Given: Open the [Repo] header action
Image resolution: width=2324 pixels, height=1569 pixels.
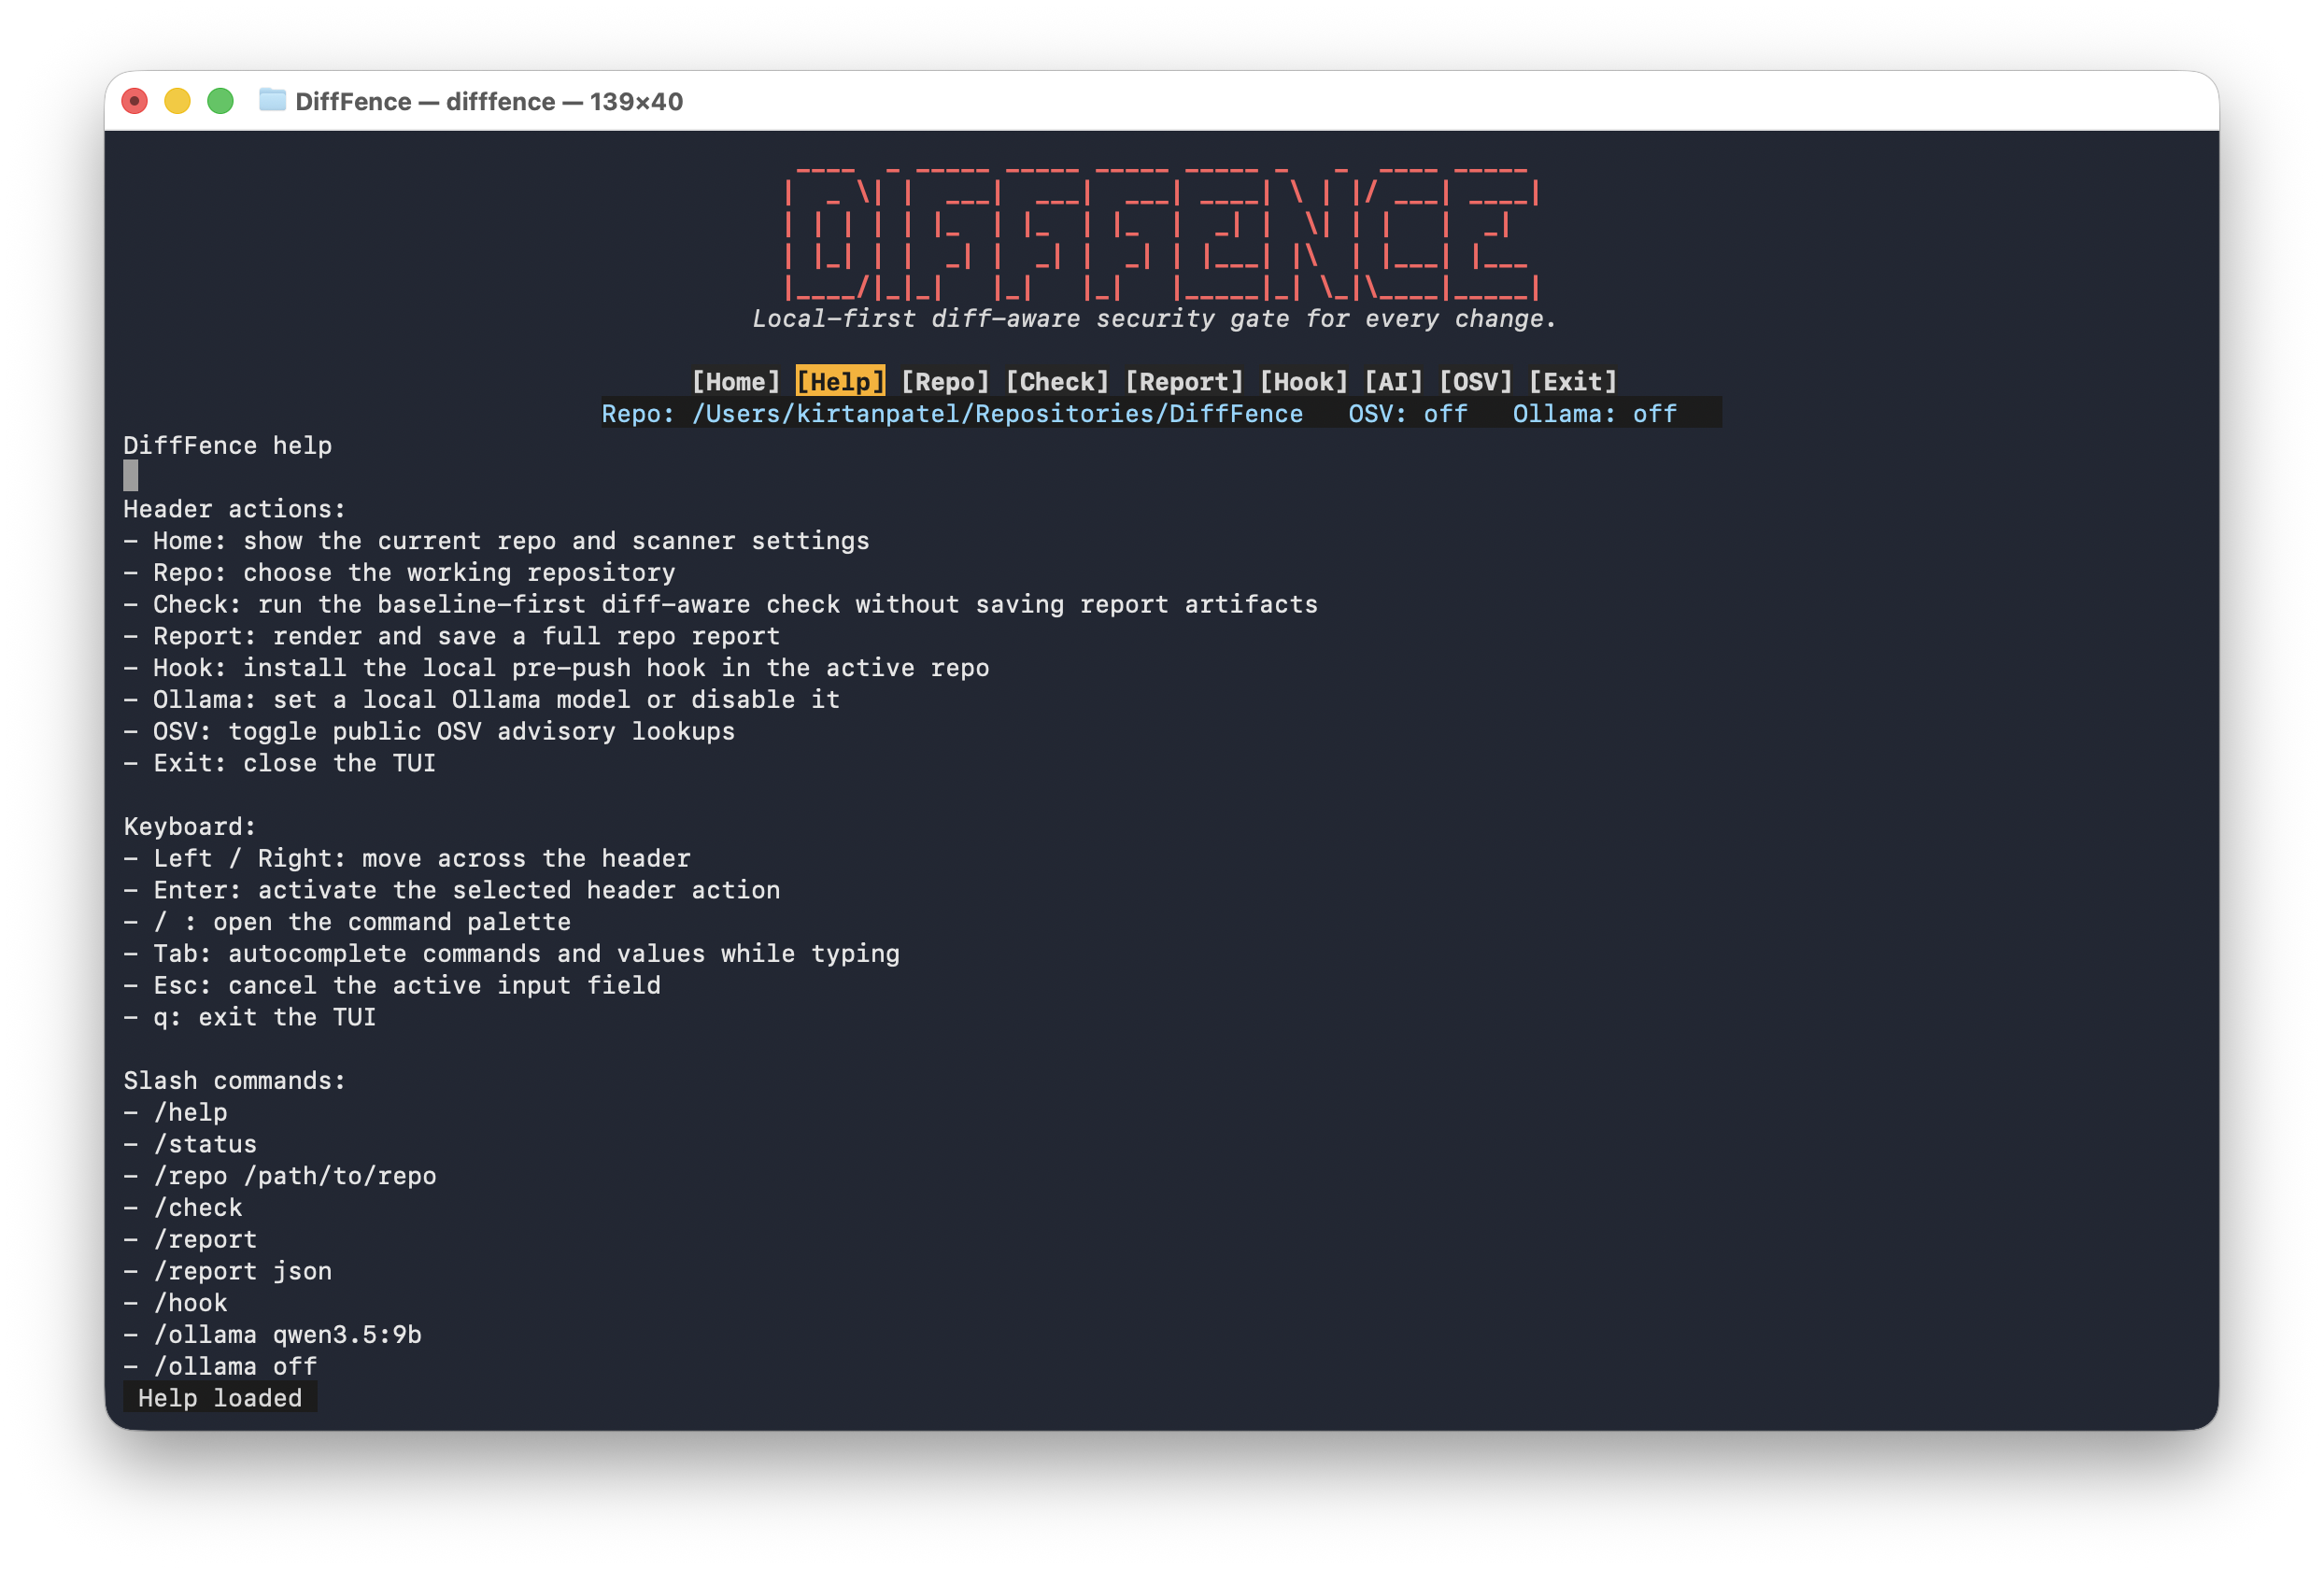Looking at the screenshot, I should pos(945,382).
